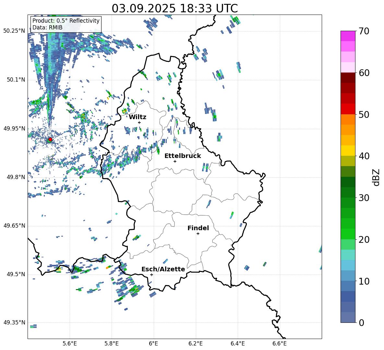Viewport: 384px width, 350px height.
Task: Click the 60 colorbar tick label
Action: pyautogui.click(x=364, y=73)
